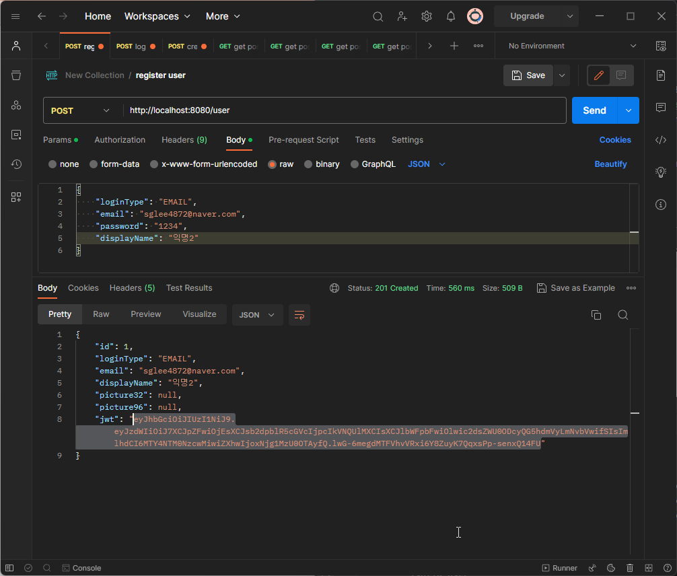Open the user avatar menu

point(475,16)
